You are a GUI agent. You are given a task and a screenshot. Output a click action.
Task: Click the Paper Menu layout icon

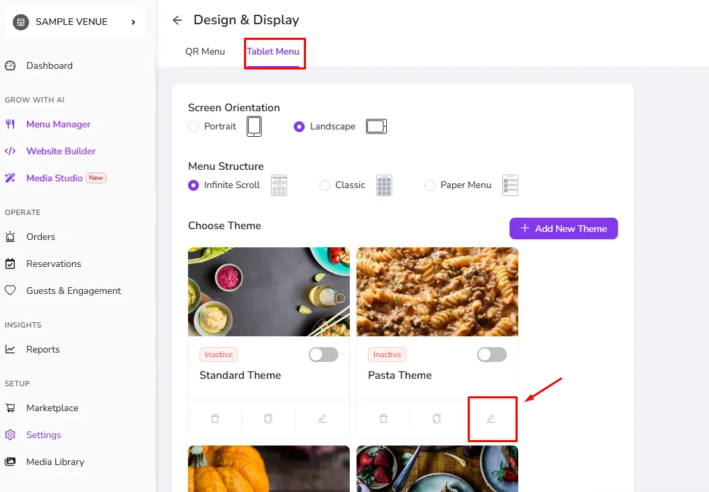point(510,185)
